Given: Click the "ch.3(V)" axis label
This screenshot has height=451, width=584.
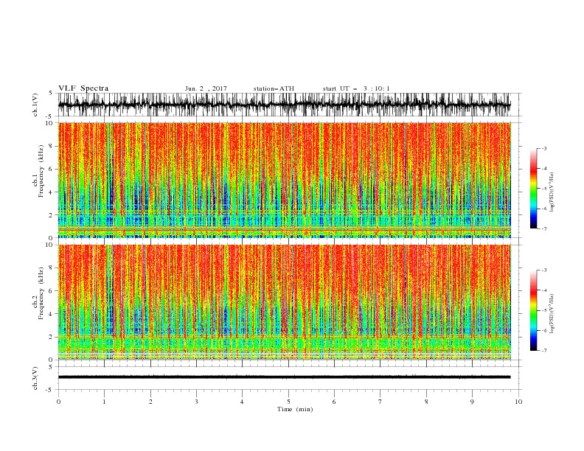Looking at the screenshot, I should 35,378.
